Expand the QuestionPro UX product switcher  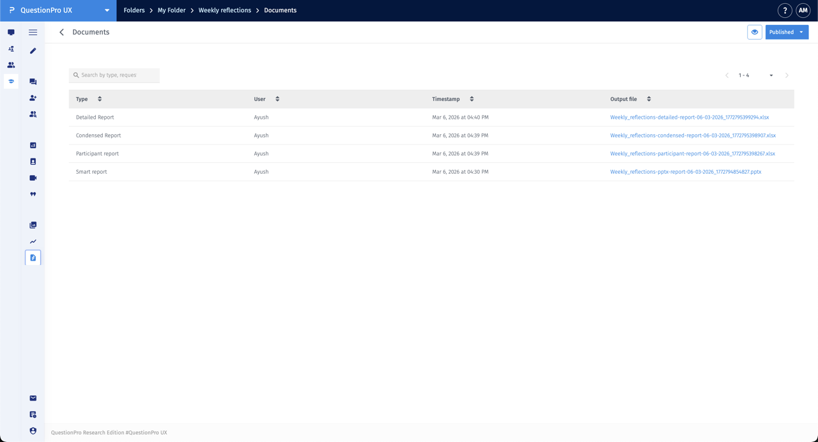coord(107,10)
